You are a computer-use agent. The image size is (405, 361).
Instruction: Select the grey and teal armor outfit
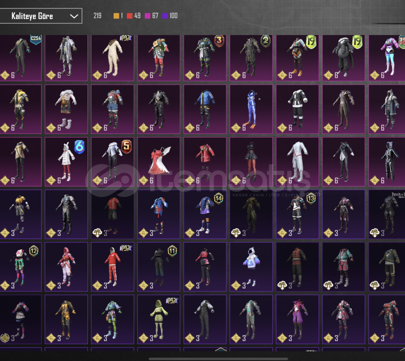click(251, 319)
